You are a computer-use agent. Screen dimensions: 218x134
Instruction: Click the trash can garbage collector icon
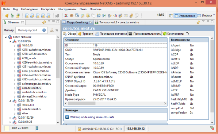click(x=37, y=128)
